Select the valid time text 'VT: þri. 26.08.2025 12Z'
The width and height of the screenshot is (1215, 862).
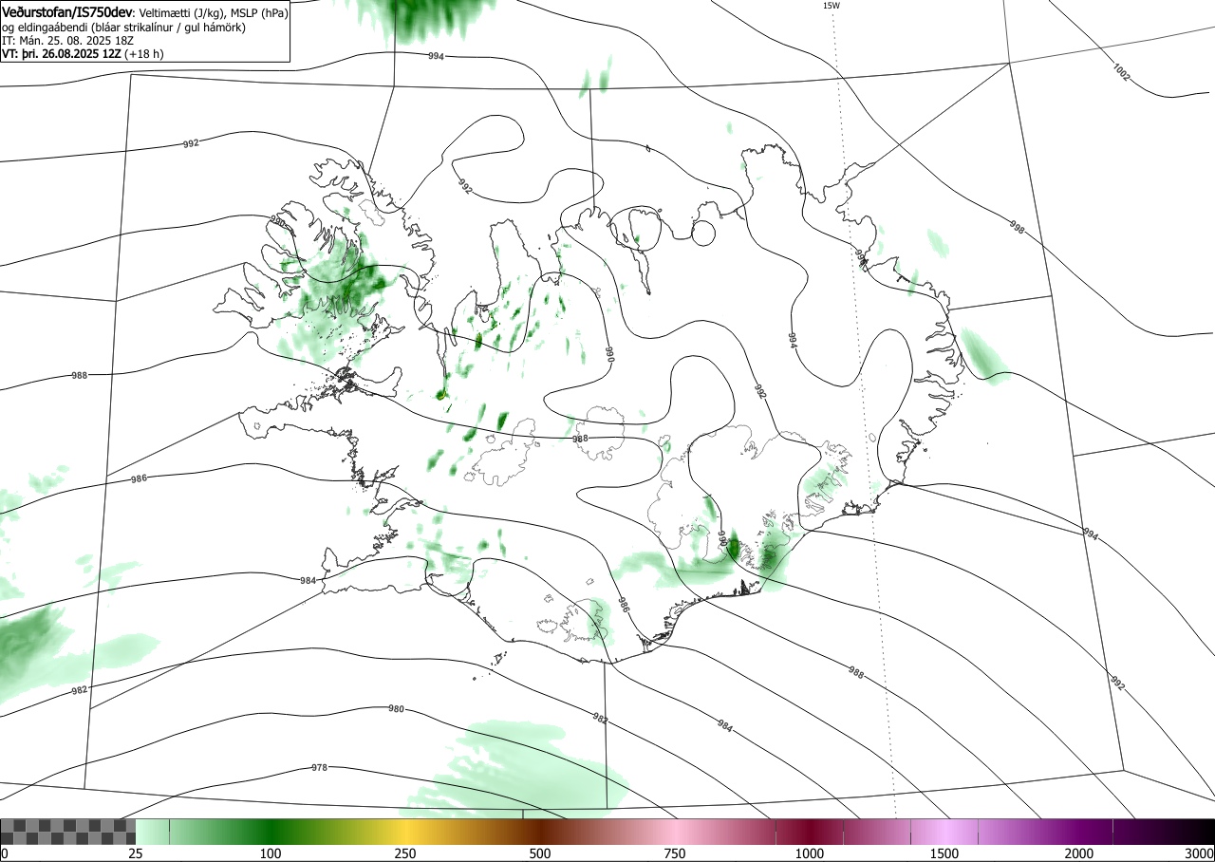pos(61,54)
